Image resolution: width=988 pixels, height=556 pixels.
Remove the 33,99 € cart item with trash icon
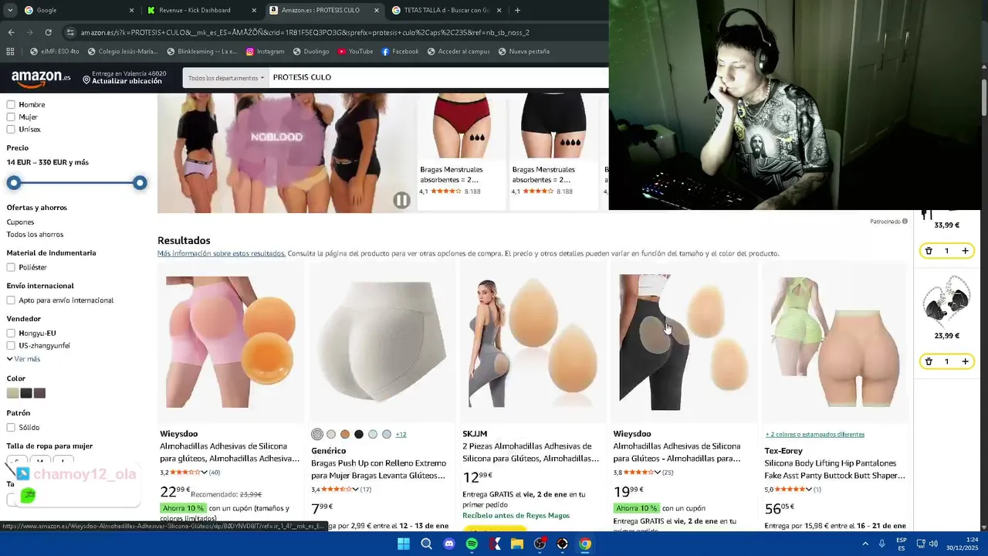coord(929,251)
